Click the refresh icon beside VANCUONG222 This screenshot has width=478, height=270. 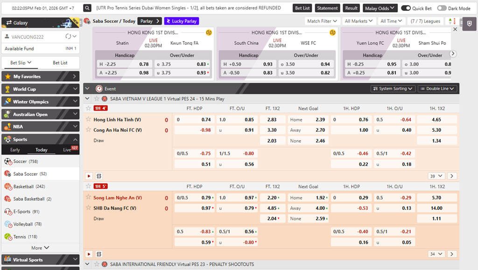[69, 36]
